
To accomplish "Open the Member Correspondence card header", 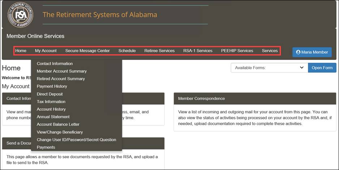I will [255, 99].
